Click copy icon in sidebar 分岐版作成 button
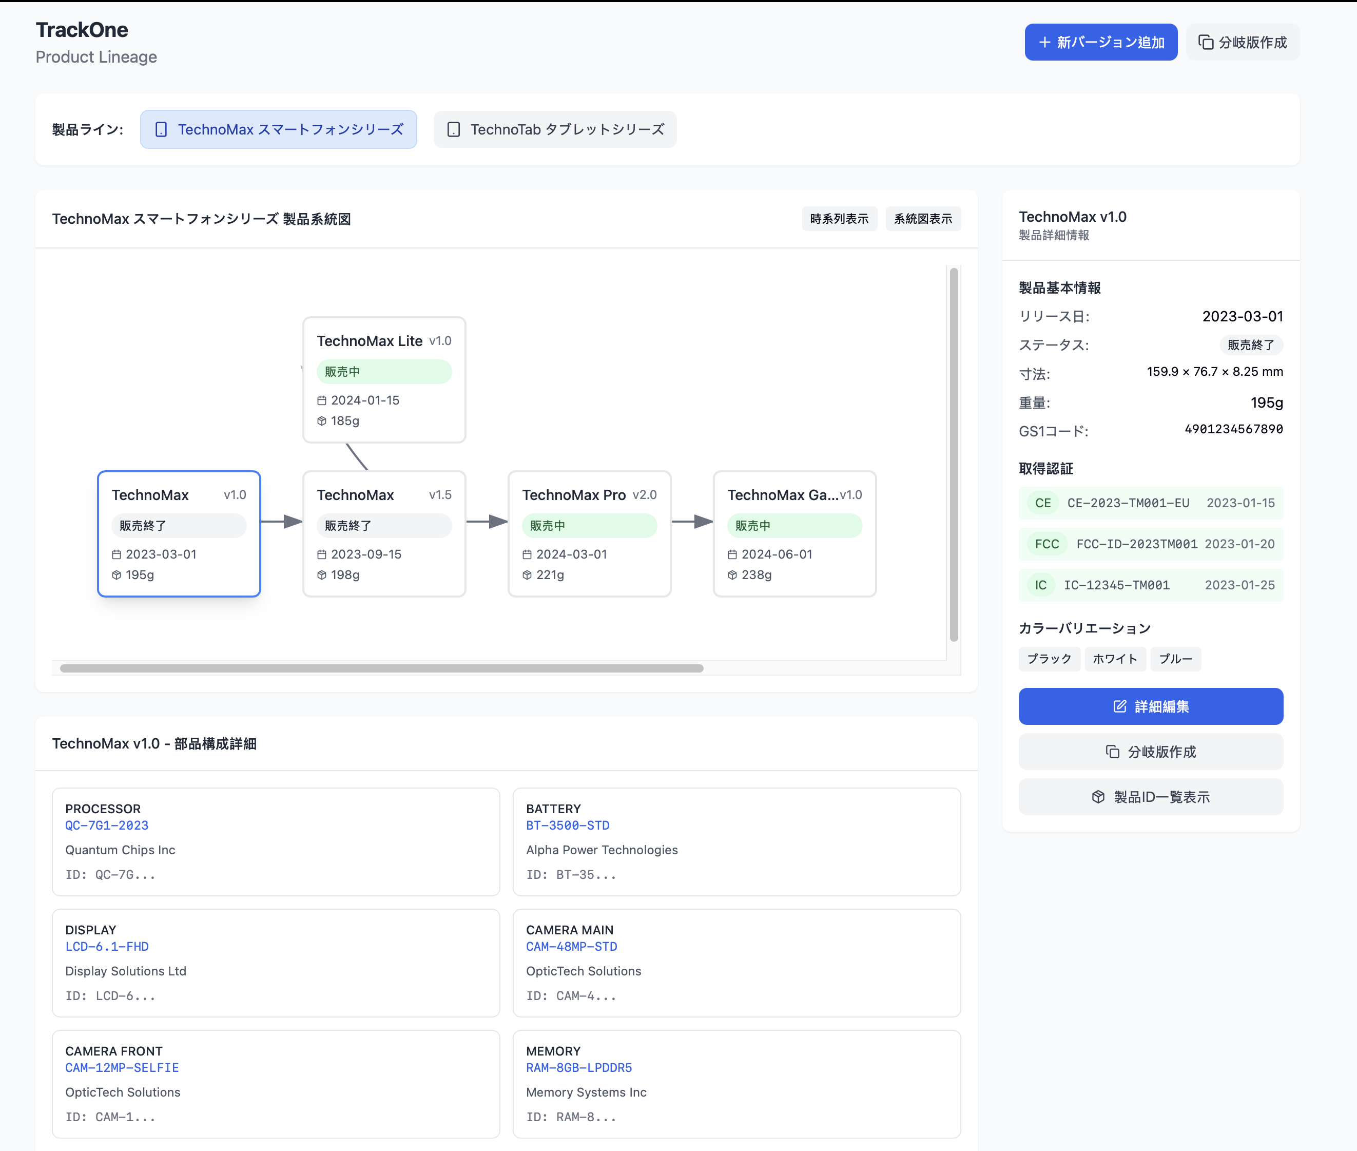Image resolution: width=1357 pixels, height=1151 pixels. (1112, 752)
